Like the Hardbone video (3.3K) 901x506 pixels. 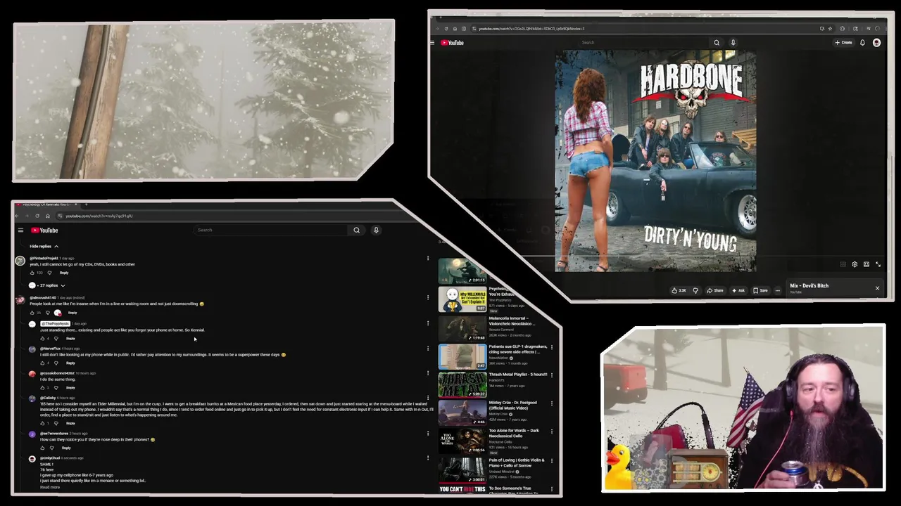pos(679,290)
